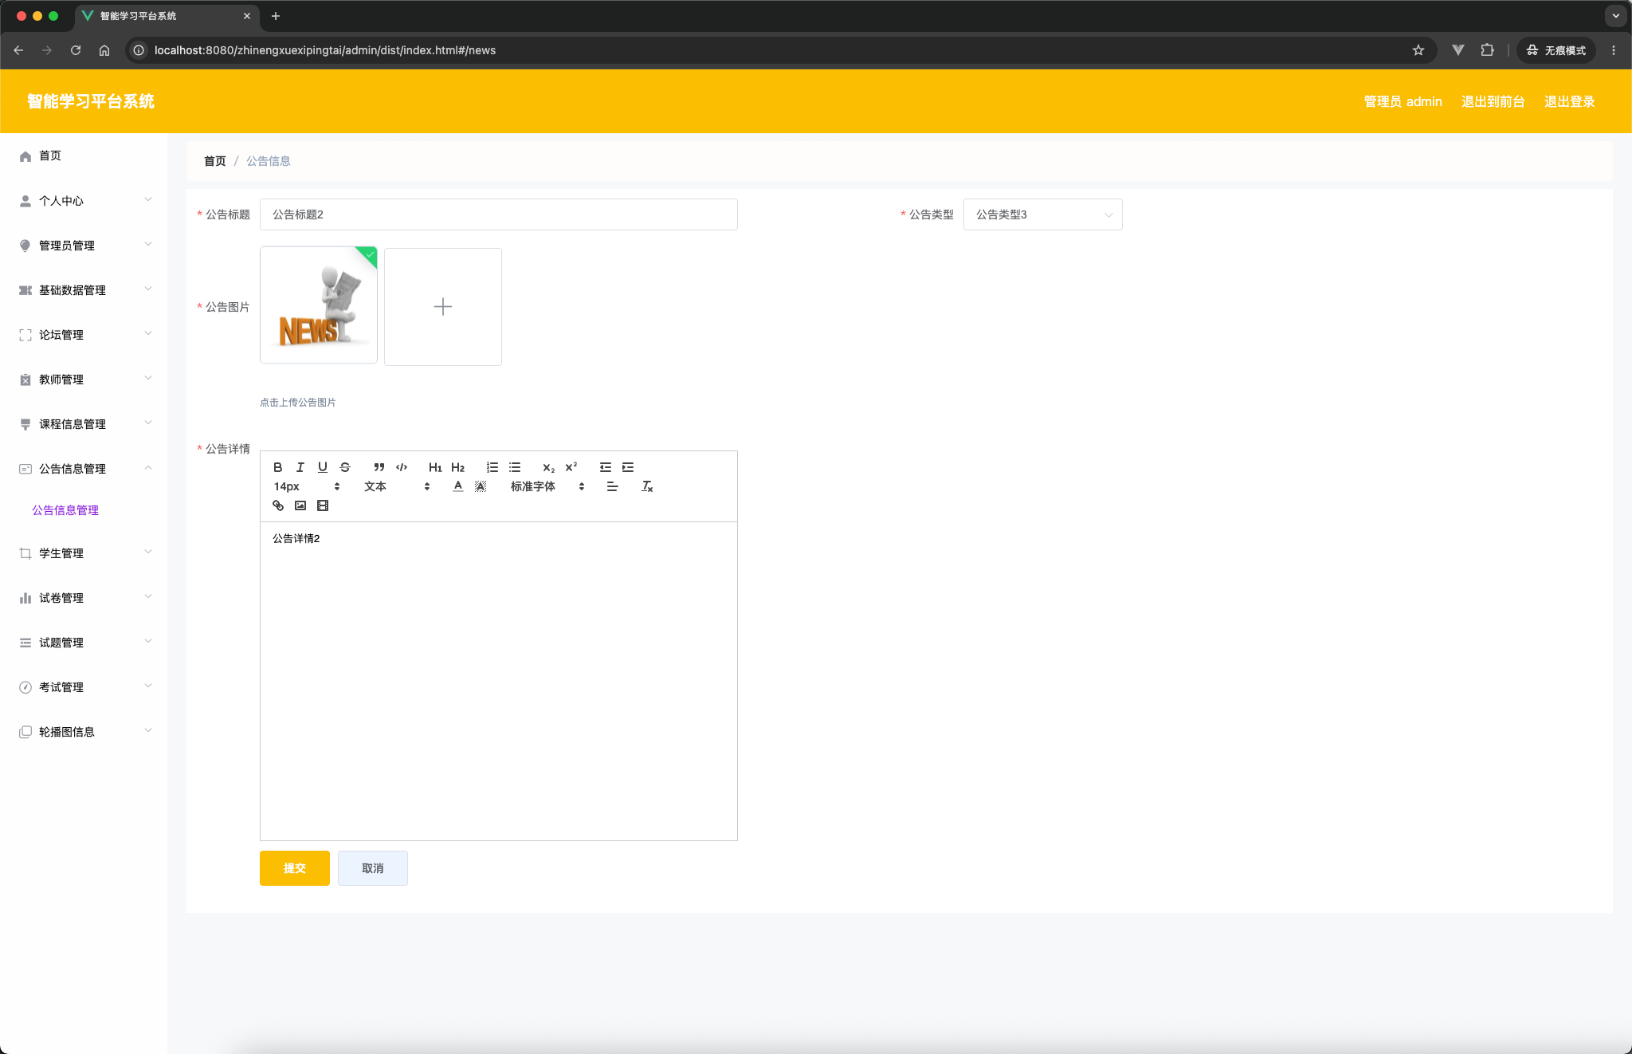1632x1054 pixels.
Task: Expand 论坛管理 sidebar menu
Action: [84, 335]
